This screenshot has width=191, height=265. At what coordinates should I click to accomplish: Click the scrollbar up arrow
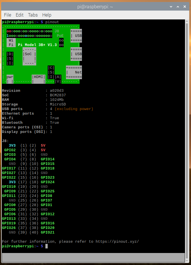(187, 21)
